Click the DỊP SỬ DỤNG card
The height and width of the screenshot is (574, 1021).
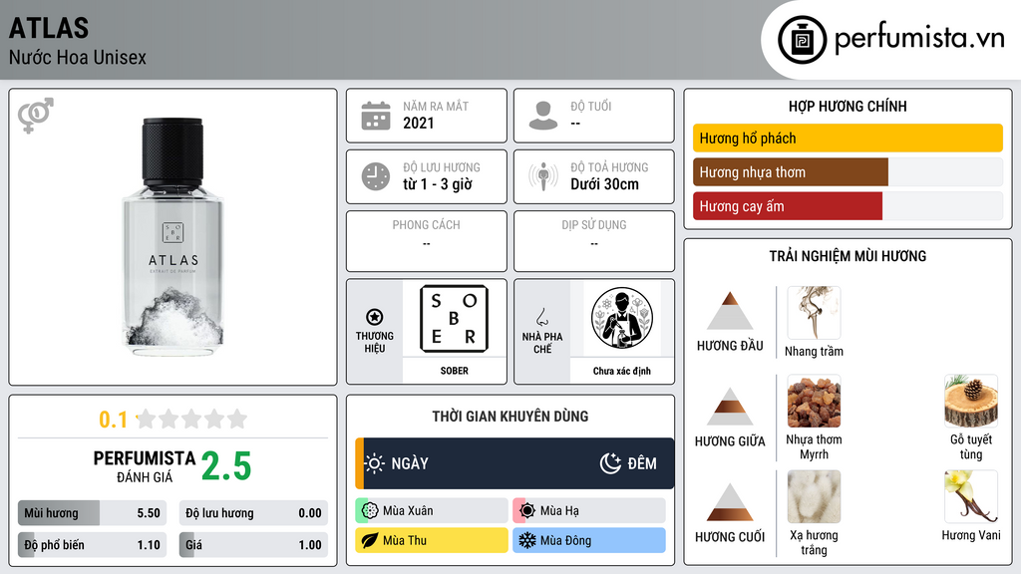[594, 241]
